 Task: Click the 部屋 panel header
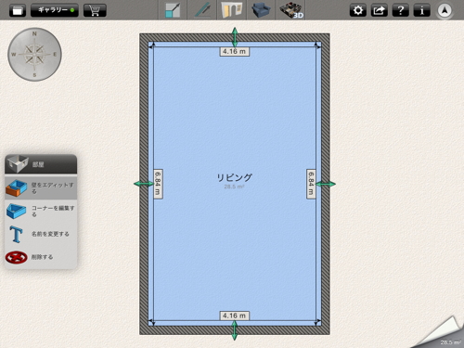(x=41, y=164)
